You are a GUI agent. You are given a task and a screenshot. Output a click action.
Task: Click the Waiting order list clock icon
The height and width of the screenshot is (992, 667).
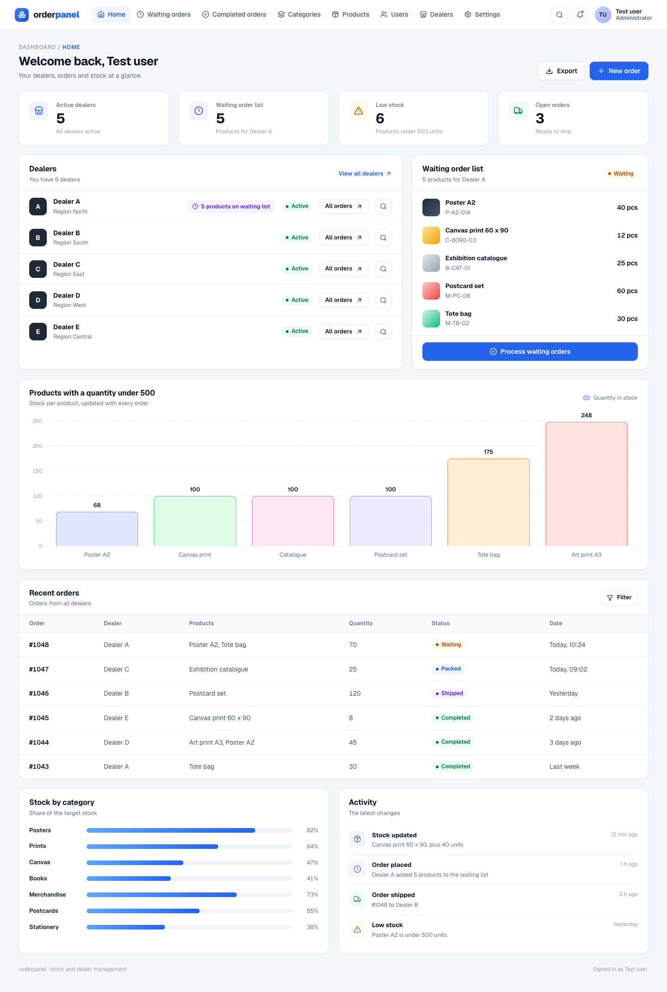pos(199,111)
